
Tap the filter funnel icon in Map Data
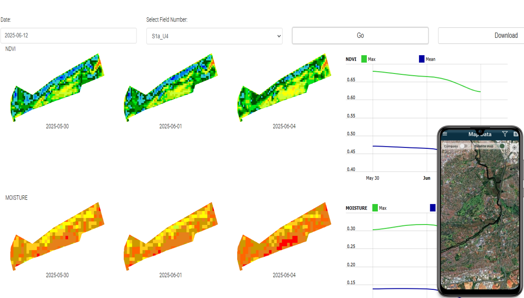[505, 134]
